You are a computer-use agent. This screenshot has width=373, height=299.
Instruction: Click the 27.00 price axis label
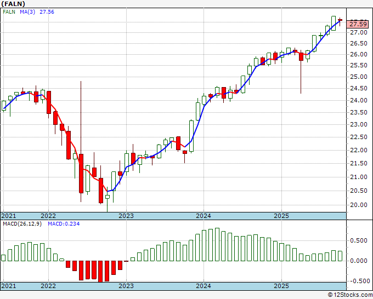pos(359,32)
